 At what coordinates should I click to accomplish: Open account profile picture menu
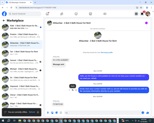pyautogui.click(x=148, y=14)
